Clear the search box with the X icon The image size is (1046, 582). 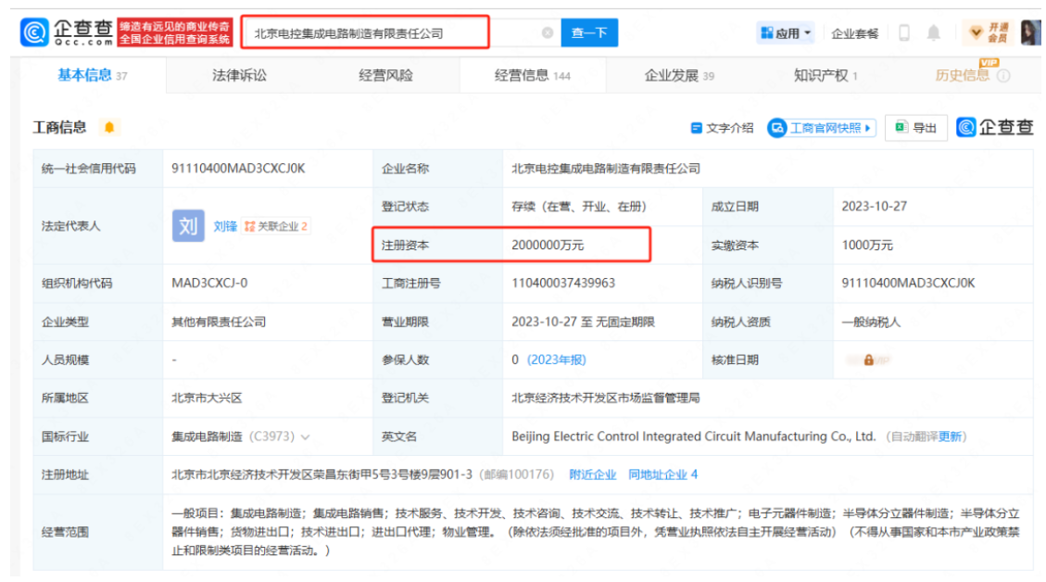coord(547,32)
